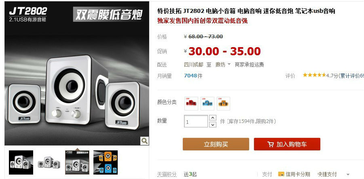Open the third selected JT2802 thumbnail
The width and height of the screenshot is (364, 179).
pyautogui.click(x=77, y=162)
